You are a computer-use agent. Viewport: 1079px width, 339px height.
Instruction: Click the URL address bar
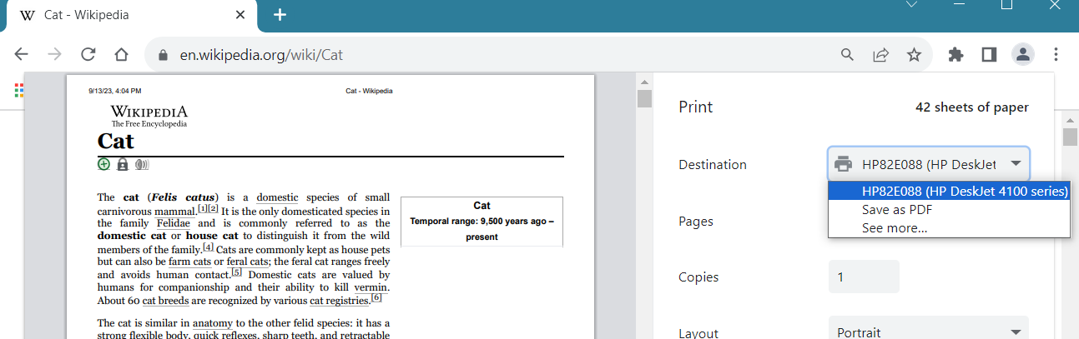point(492,55)
